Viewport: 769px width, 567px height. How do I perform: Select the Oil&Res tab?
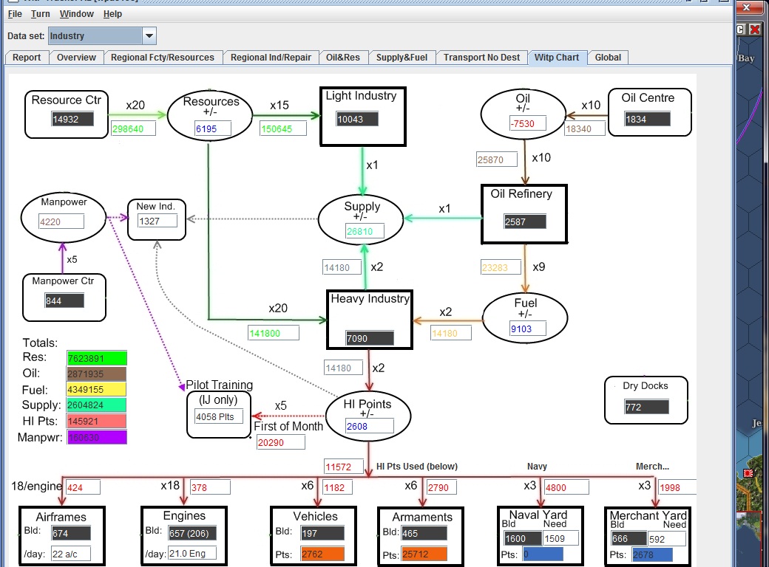tap(343, 58)
